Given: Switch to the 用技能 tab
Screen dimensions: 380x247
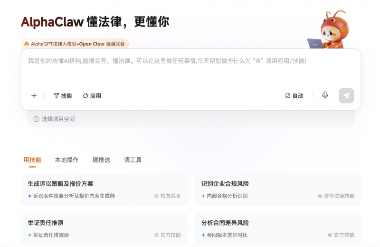Looking at the screenshot, I should pos(32,160).
